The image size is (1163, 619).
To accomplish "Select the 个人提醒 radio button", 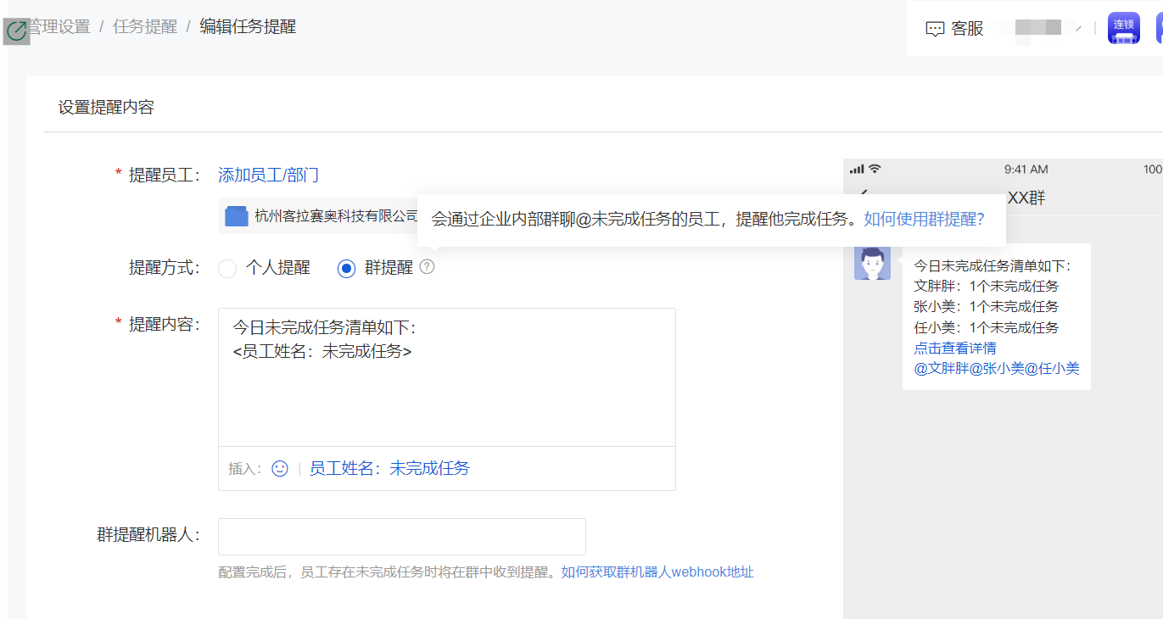I will [x=227, y=269].
